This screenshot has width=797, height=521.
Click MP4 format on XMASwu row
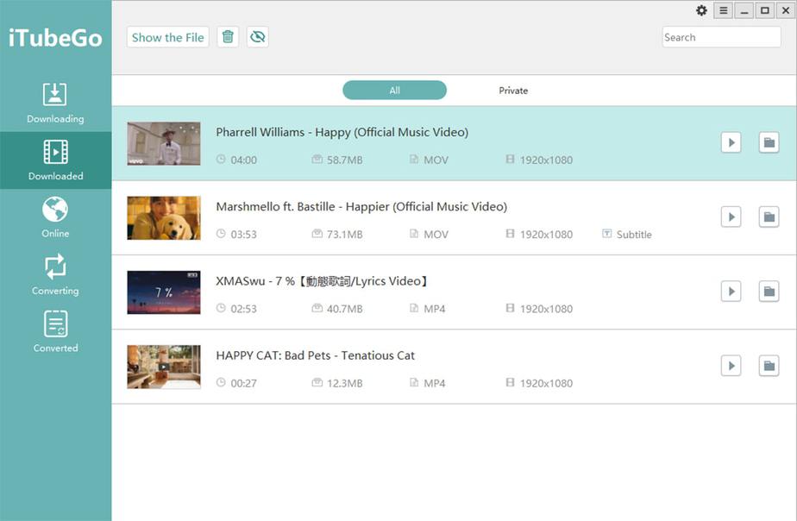[x=435, y=309]
